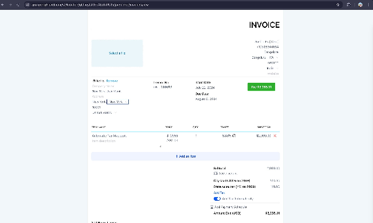The image size is (373, 223).
Task: Click the Invoice No value field
Action: pyautogui.click(x=163, y=87)
